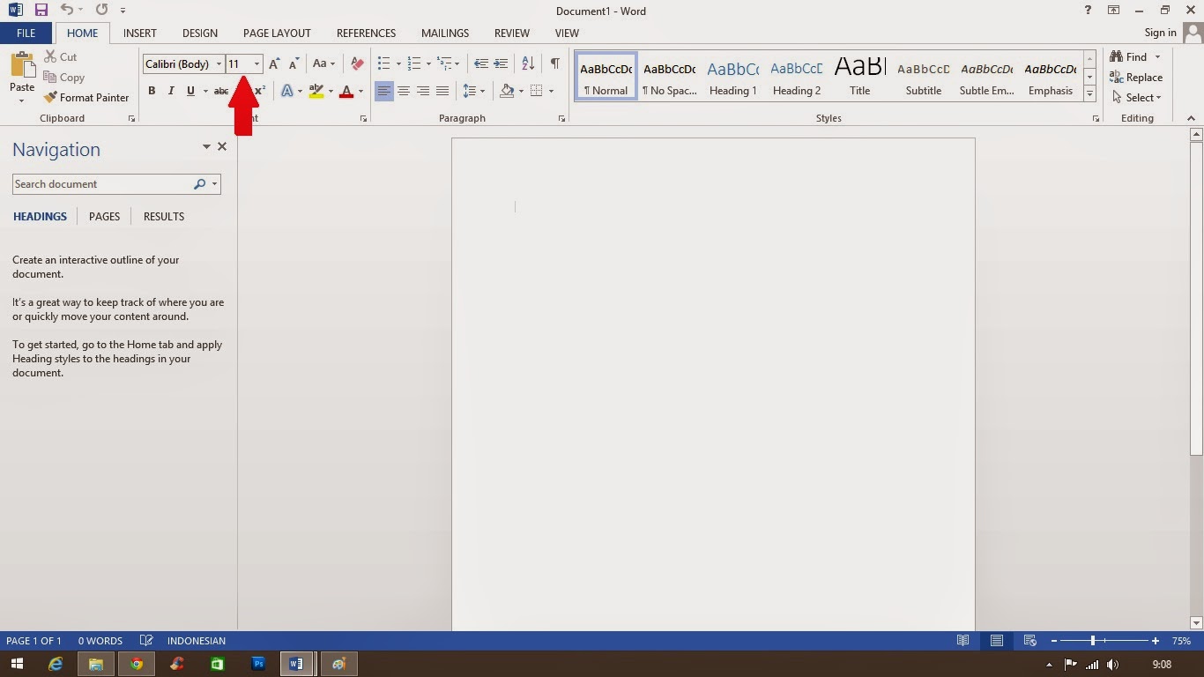This screenshot has width=1204, height=677.
Task: Open the font size dropdown
Action: tap(256, 63)
